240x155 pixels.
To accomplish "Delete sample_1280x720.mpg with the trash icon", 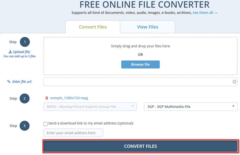I will [47, 98].
